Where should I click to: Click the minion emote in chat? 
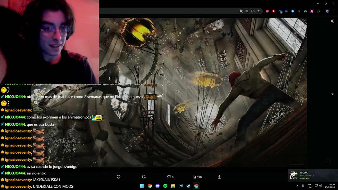tap(97, 117)
